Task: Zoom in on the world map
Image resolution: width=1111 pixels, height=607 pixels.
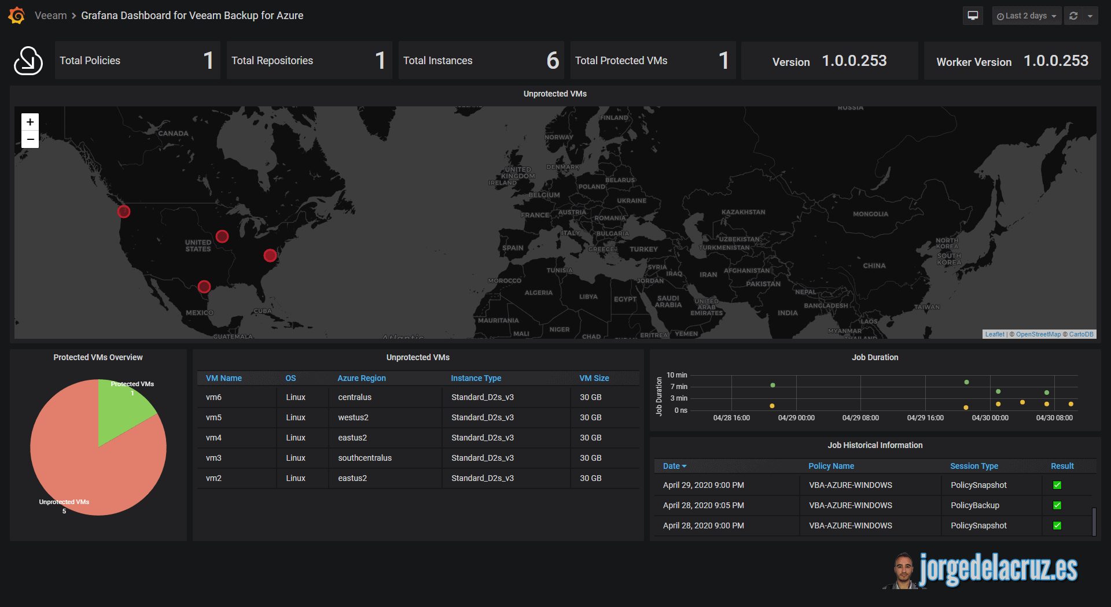Action: [30, 122]
